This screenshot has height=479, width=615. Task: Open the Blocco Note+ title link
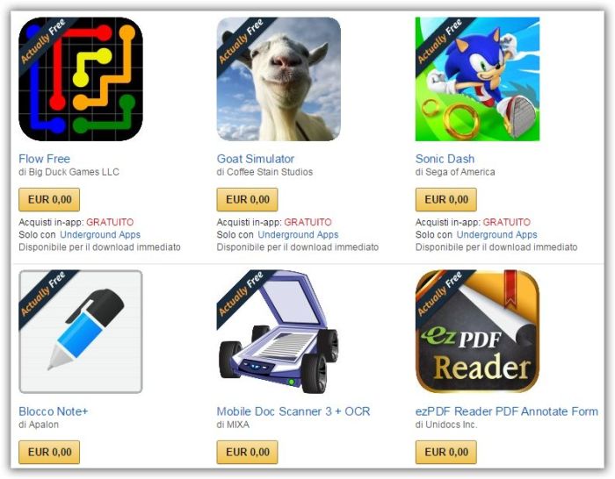(54, 411)
